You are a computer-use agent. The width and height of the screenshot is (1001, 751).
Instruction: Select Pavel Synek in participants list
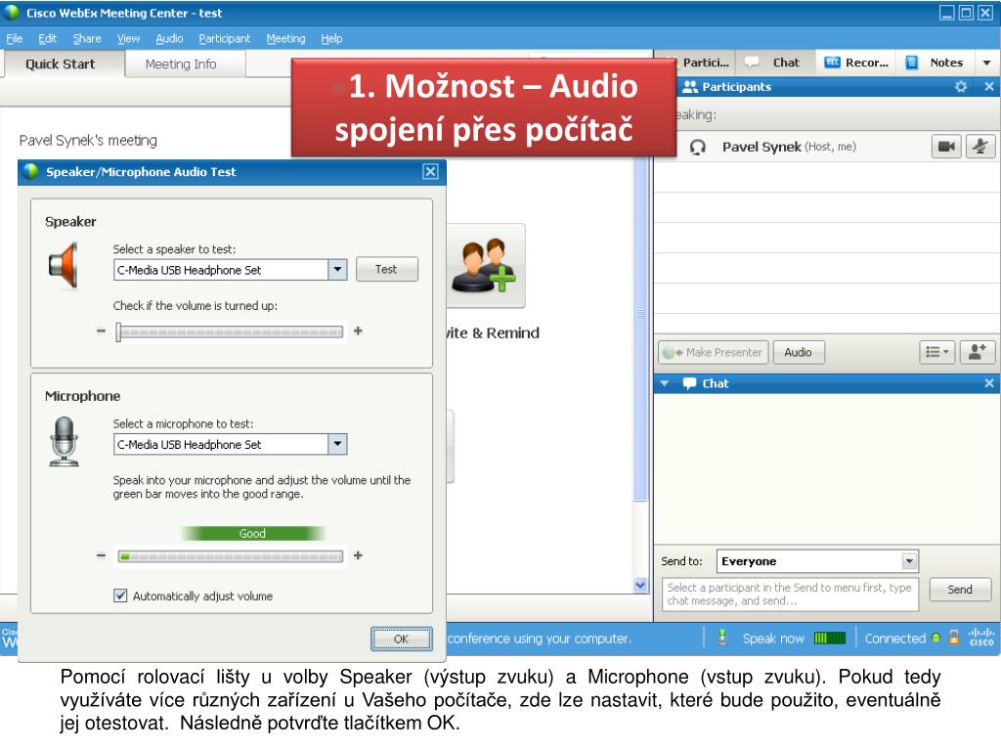[827, 147]
